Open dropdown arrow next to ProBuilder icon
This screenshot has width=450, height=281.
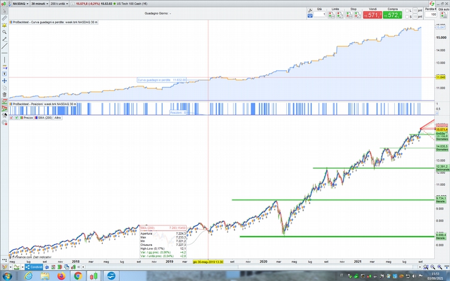pos(10,267)
